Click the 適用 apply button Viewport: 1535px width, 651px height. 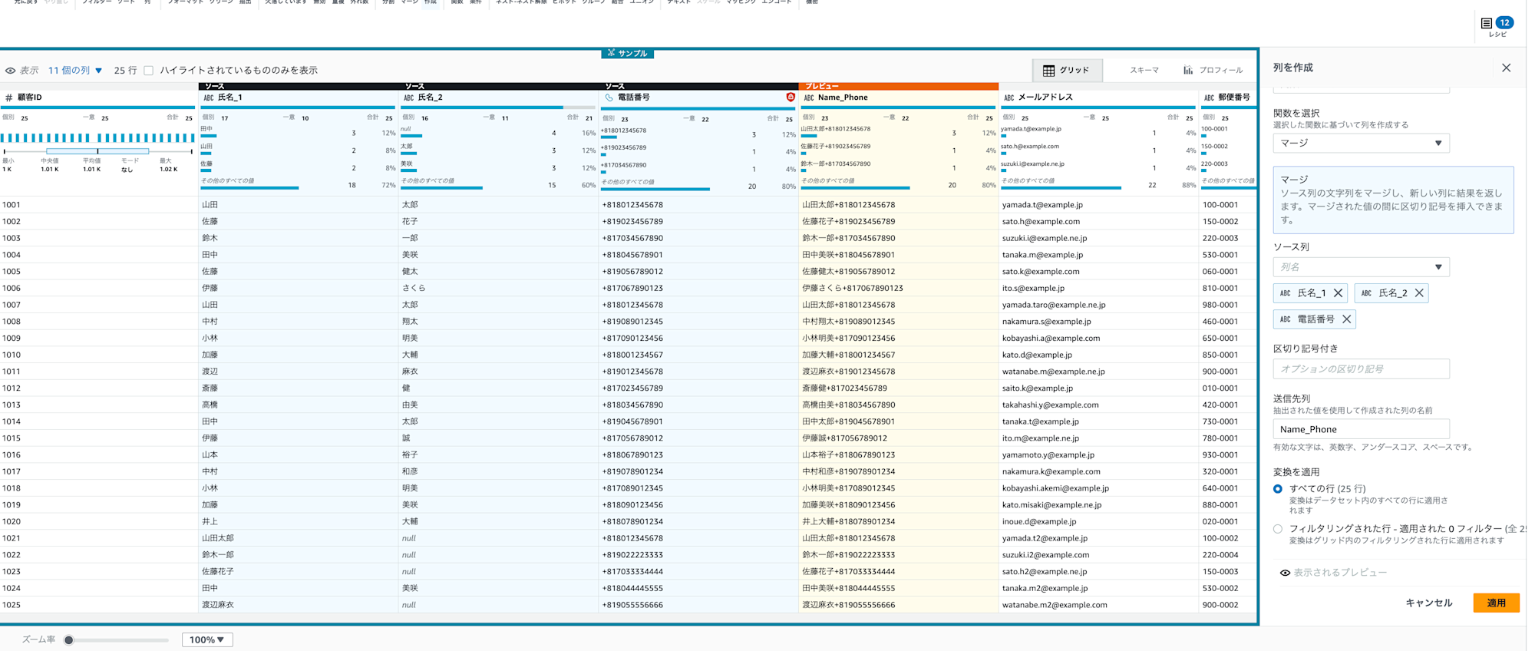pyautogui.click(x=1496, y=603)
